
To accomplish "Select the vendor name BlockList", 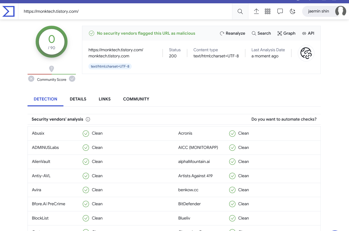I will click(40, 218).
